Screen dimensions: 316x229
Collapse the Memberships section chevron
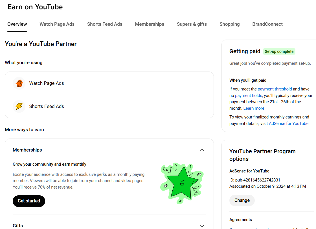pyautogui.click(x=202, y=150)
